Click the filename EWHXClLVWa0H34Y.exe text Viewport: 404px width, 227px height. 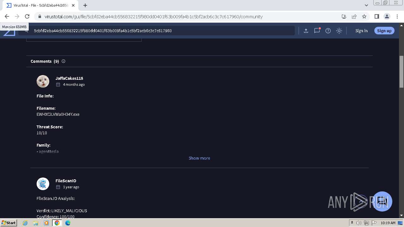(58, 114)
